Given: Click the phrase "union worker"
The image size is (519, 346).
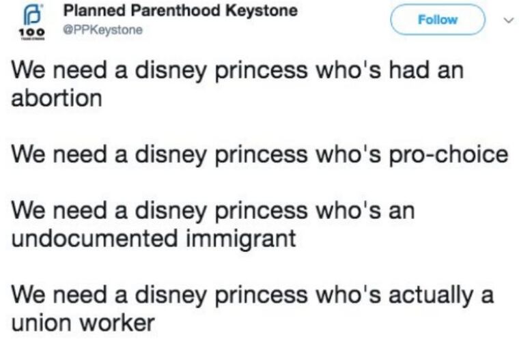Looking at the screenshot, I should pyautogui.click(x=83, y=322).
